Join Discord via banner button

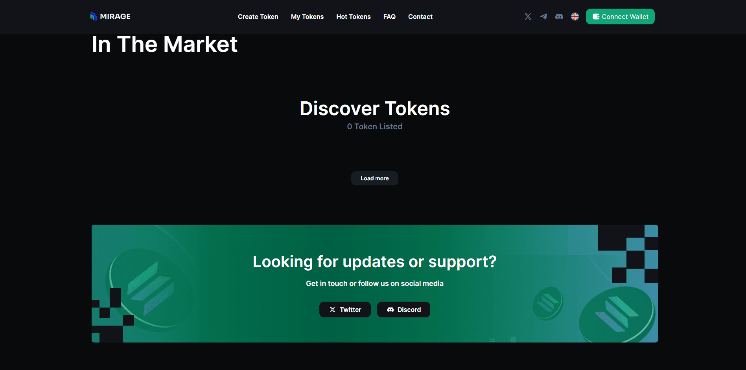tap(403, 310)
